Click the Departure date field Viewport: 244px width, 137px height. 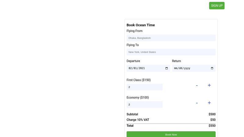point(148,68)
